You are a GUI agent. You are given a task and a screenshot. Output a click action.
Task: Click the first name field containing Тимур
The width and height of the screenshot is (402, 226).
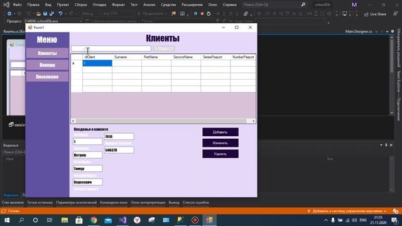click(x=88, y=169)
